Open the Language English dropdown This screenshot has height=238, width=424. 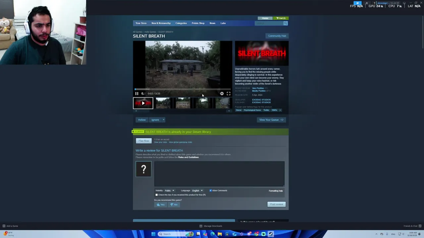click(x=197, y=191)
